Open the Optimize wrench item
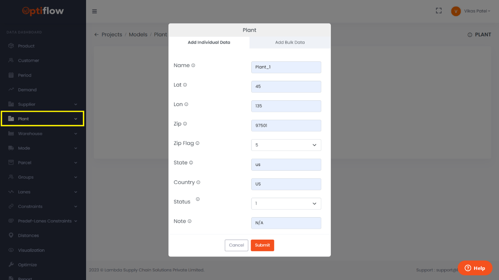The image size is (499, 280). click(x=27, y=265)
